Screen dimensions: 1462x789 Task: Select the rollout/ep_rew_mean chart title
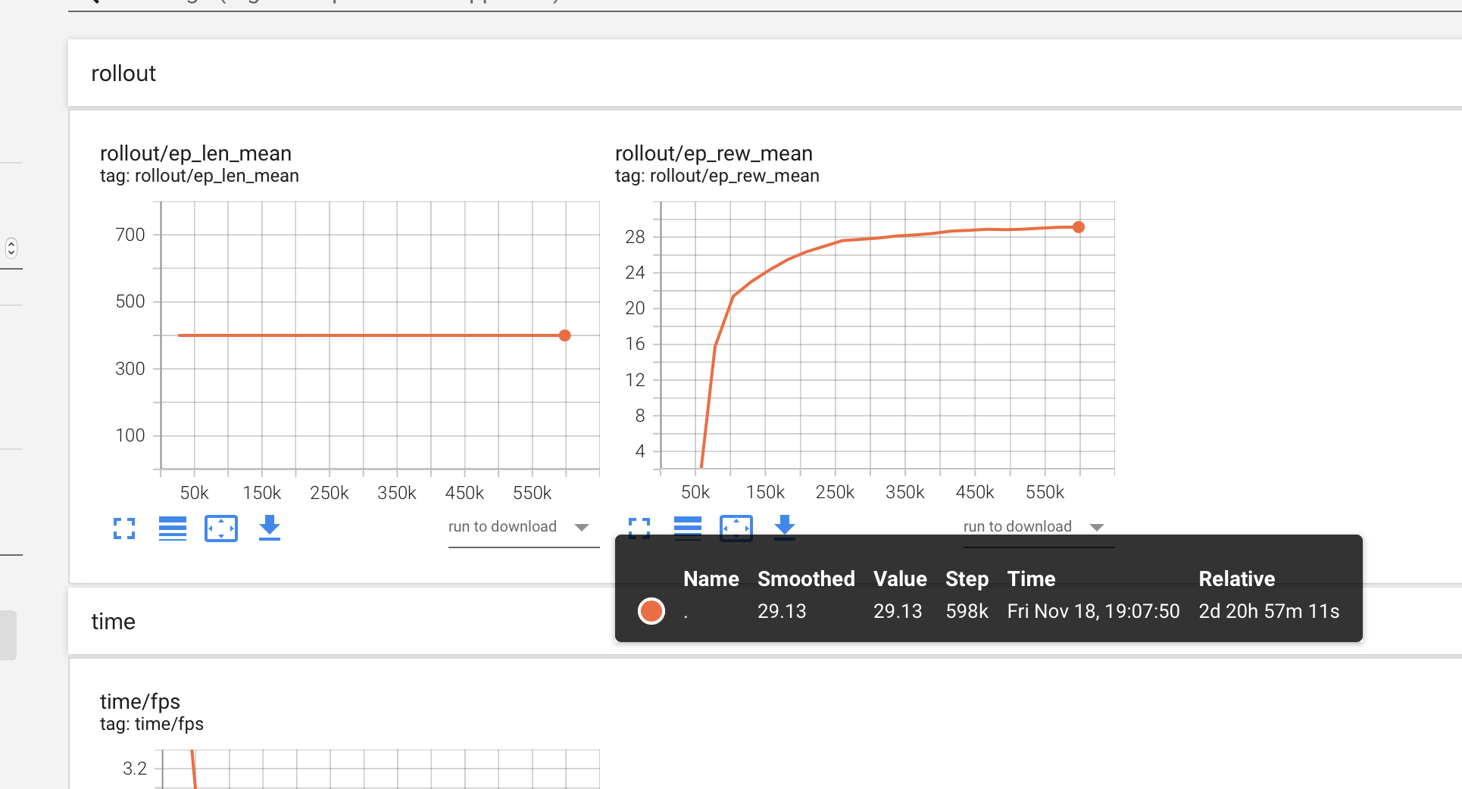pyautogui.click(x=714, y=153)
